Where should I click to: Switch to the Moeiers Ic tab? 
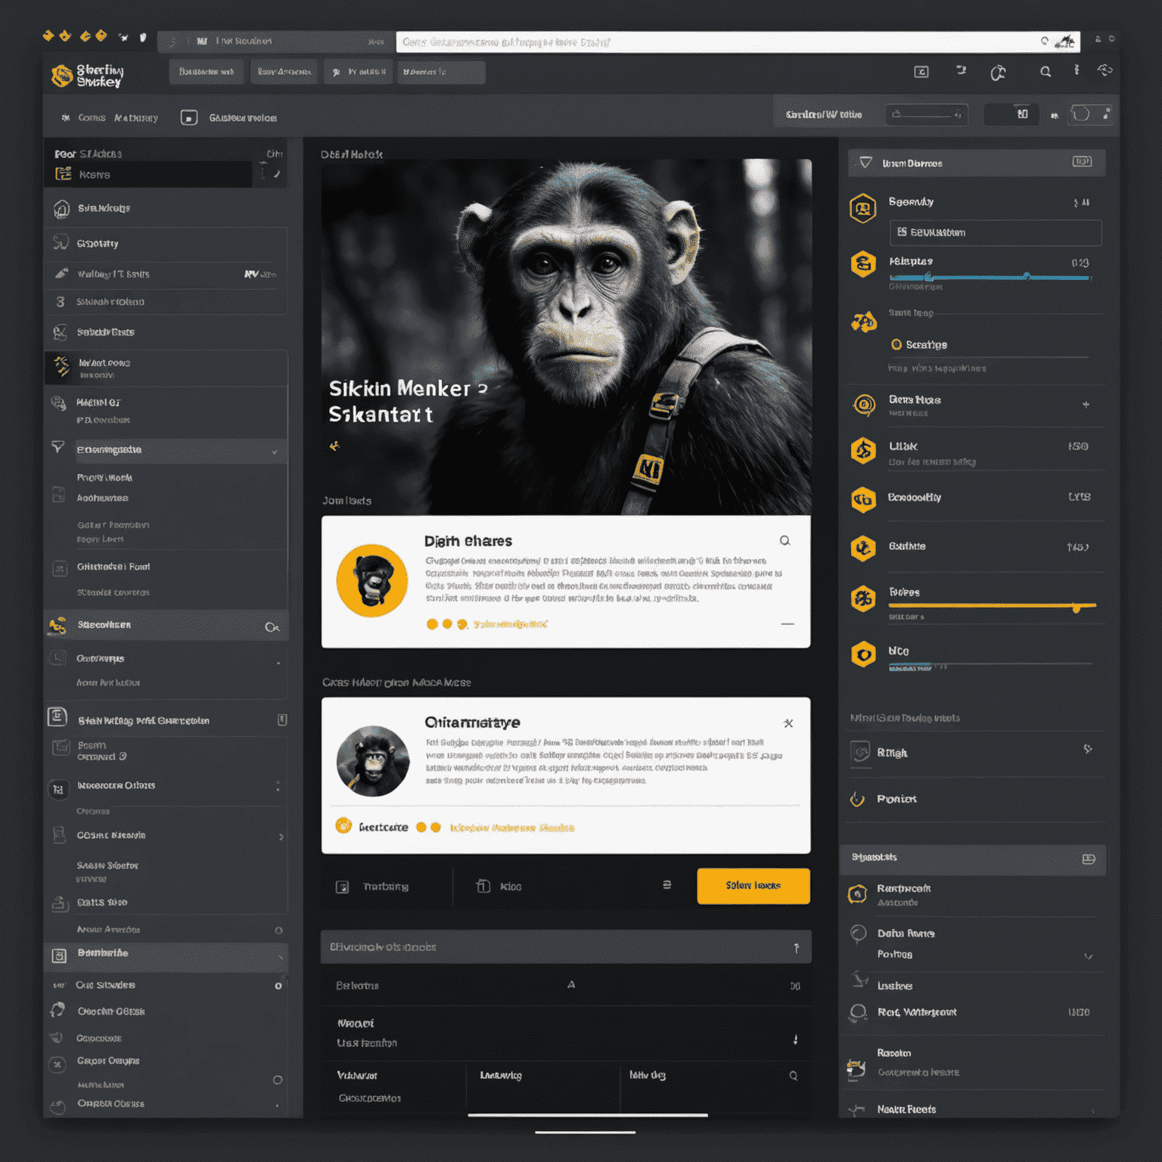tap(442, 72)
